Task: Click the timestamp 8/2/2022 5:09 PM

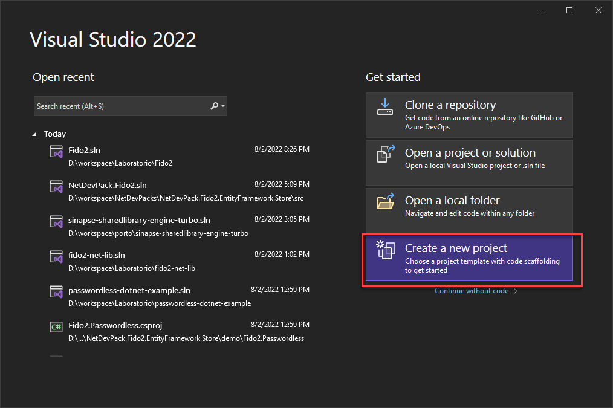Action: 282,184
